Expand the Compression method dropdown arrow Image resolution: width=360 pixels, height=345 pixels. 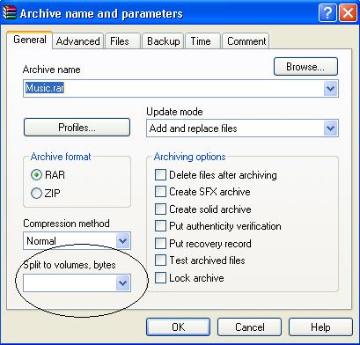[123, 241]
